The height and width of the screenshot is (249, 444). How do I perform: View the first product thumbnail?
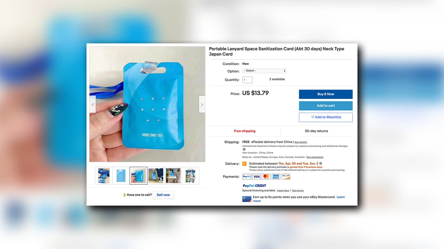coord(104,176)
